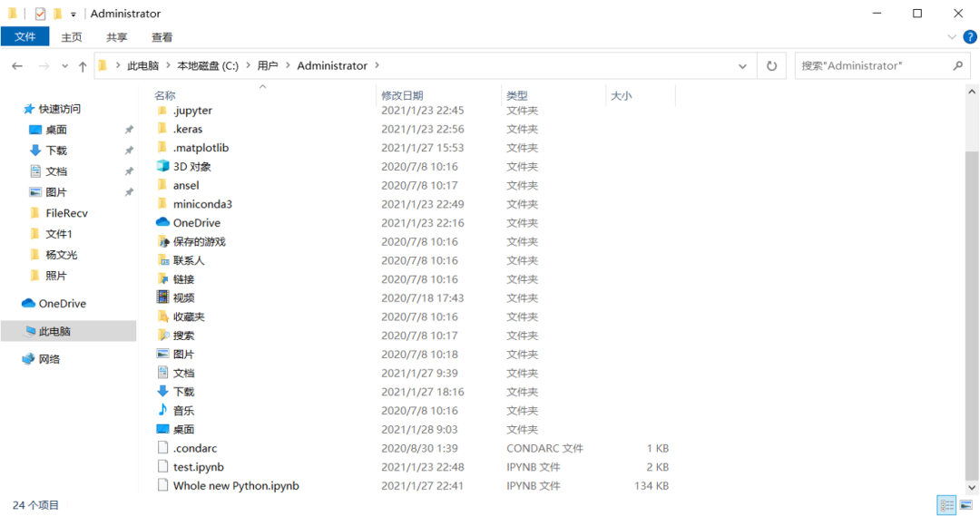Switch to the 查看 ribbon tab
The image size is (980, 516).
click(162, 37)
